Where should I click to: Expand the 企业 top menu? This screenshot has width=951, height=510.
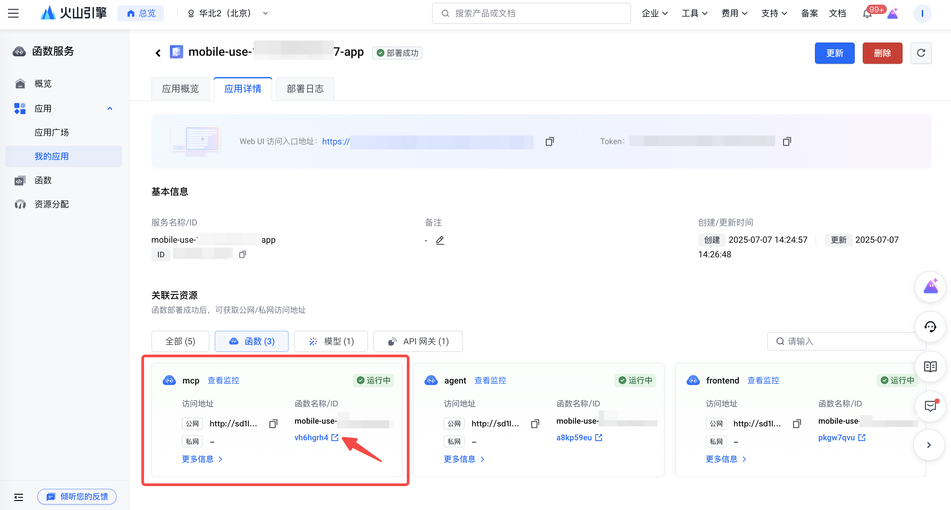(x=654, y=13)
